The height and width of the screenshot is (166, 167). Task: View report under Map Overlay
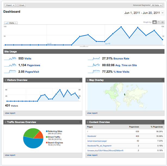[x=92, y=113]
